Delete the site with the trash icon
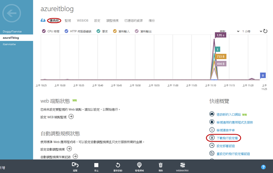The height and width of the screenshot is (173, 273). tap(160, 165)
